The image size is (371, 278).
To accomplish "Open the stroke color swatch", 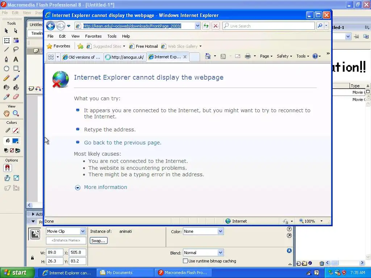I will 16,130.
